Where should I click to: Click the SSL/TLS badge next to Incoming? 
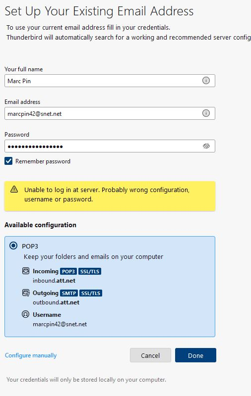tap(90, 271)
